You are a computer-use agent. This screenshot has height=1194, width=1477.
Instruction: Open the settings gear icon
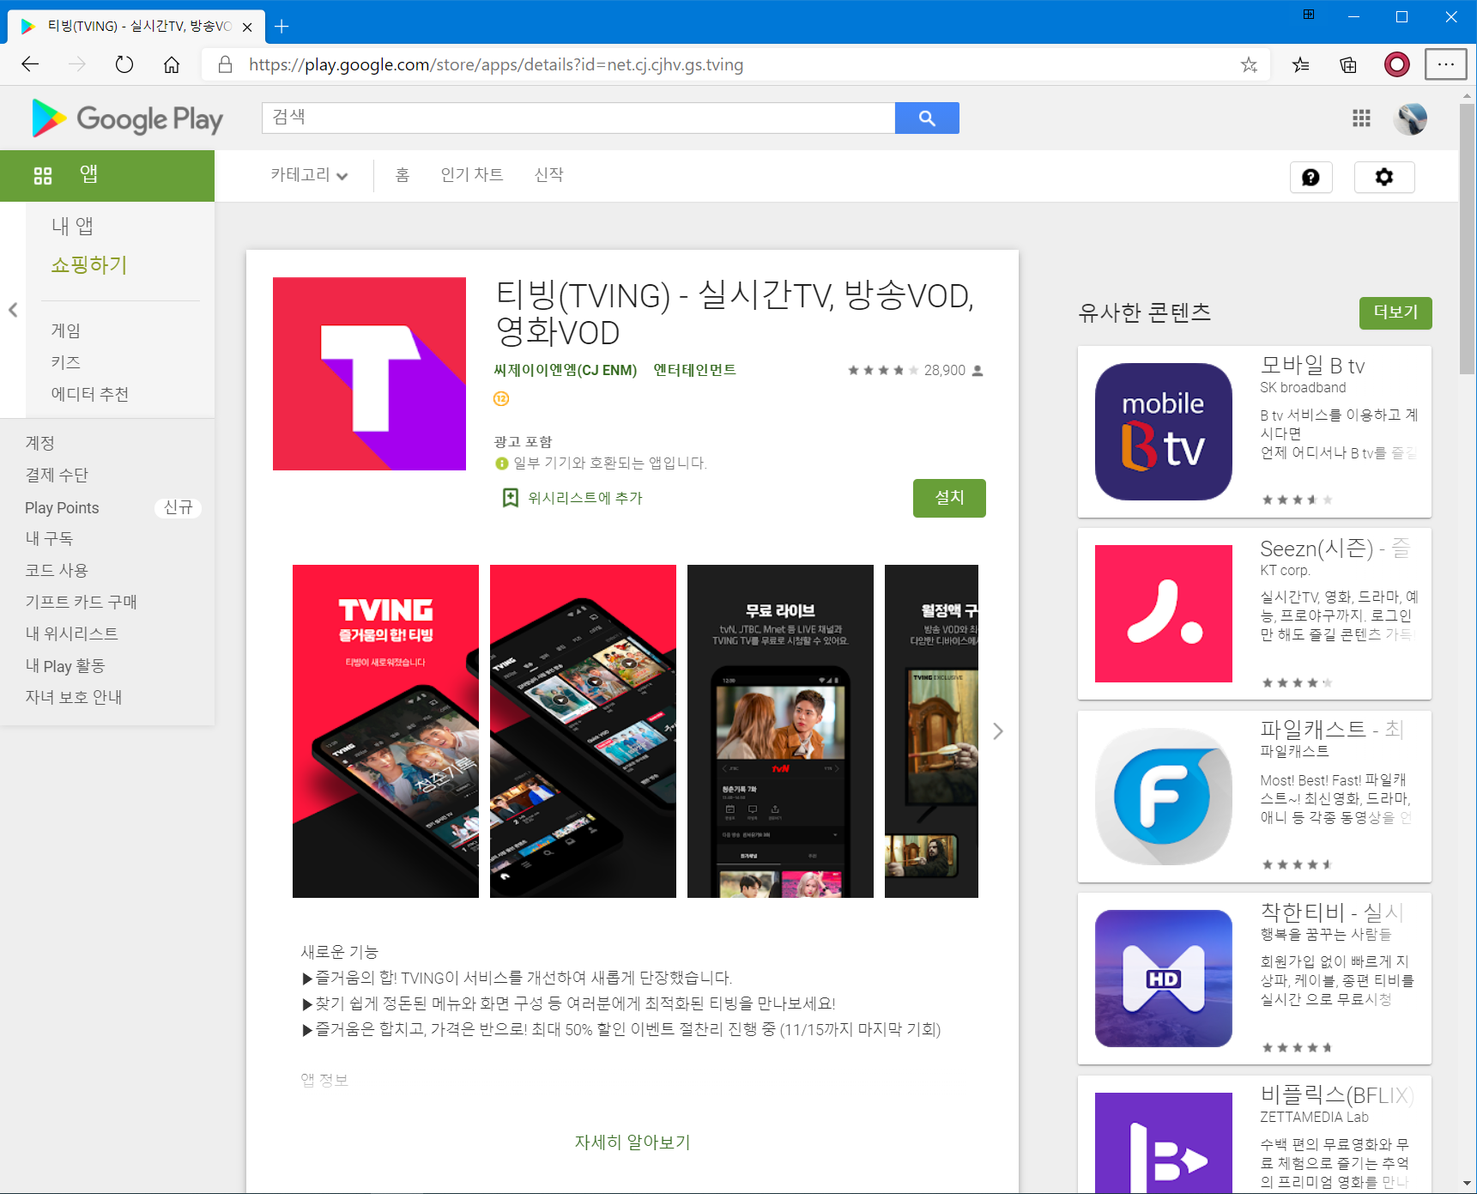1384,177
